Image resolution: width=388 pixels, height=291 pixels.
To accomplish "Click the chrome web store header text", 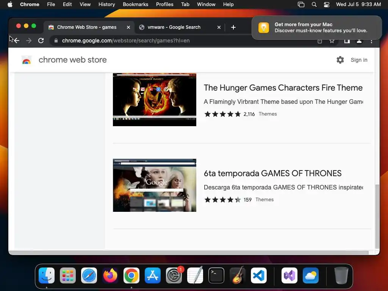I will [x=72, y=60].
